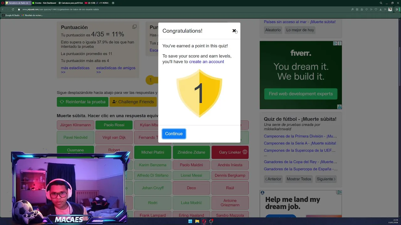Select the Deco tile
The height and width of the screenshot is (225, 401).
tap(191, 188)
